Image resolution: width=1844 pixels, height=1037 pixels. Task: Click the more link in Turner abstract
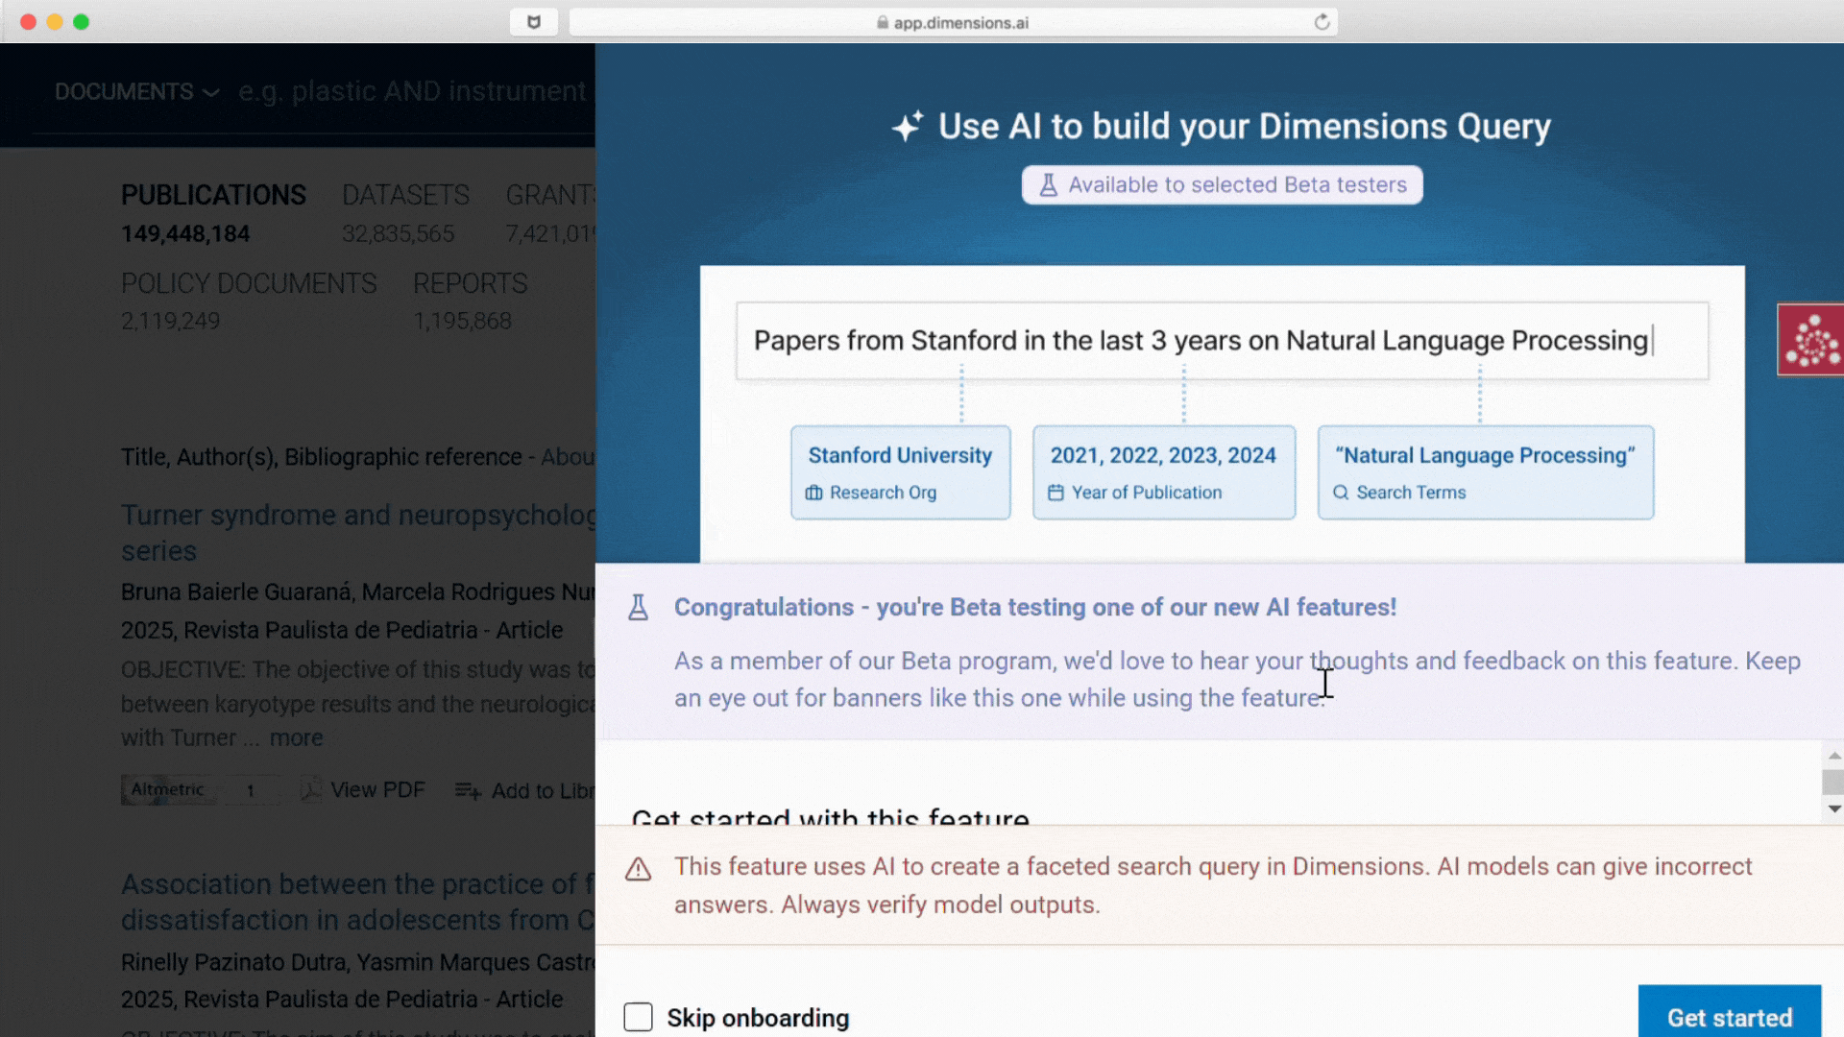point(296,737)
